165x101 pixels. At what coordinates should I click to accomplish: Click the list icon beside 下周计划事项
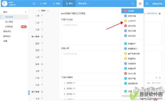(160, 78)
